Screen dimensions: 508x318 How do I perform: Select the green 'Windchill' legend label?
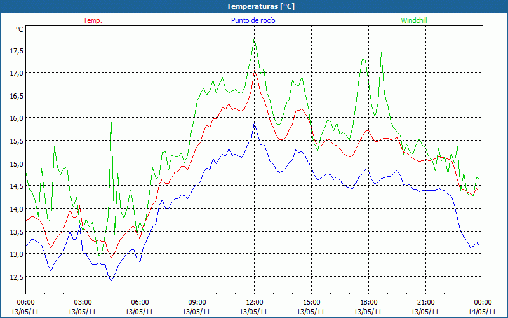(x=414, y=20)
